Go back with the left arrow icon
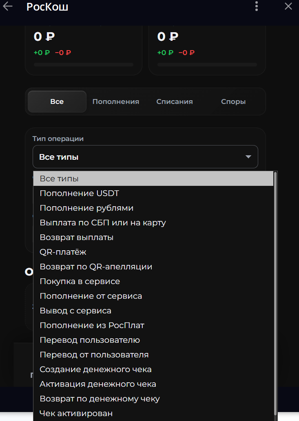Image resolution: width=299 pixels, height=421 pixels. pos(7,6)
